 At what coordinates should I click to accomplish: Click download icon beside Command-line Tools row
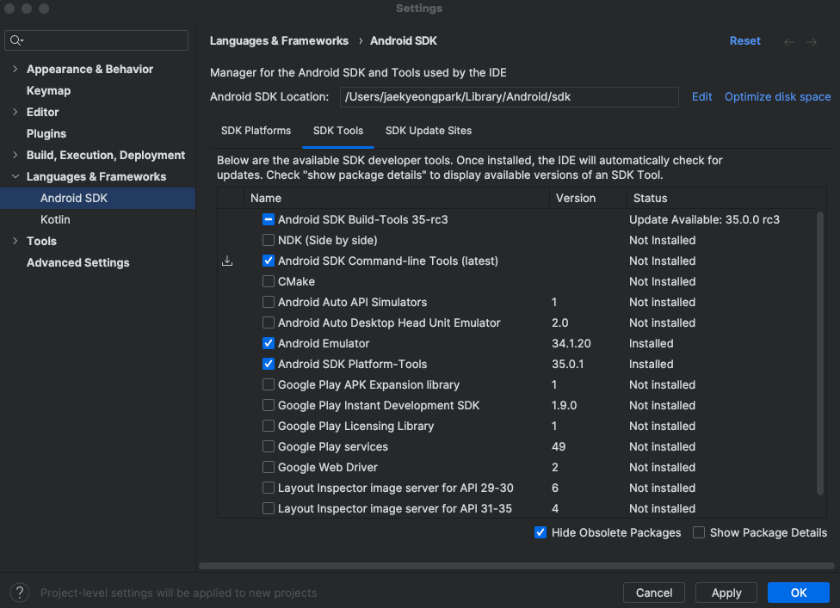pyautogui.click(x=227, y=261)
